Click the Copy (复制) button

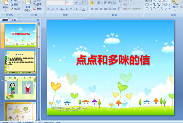(14, 5)
